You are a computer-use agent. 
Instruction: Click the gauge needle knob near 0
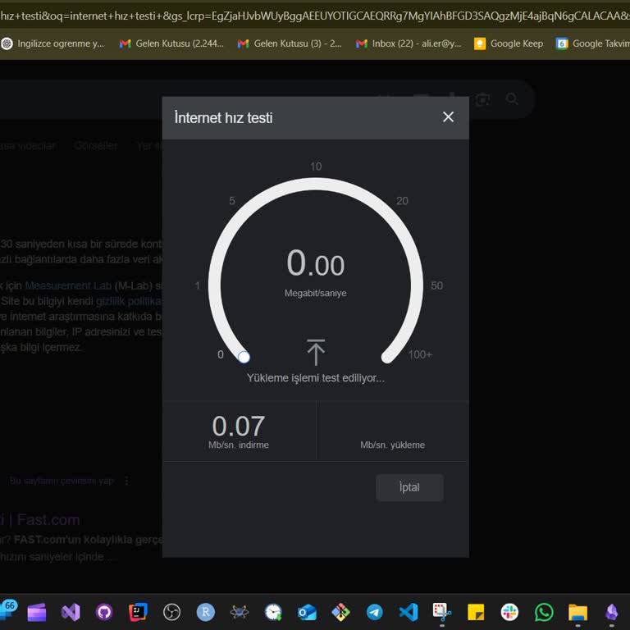coord(244,357)
